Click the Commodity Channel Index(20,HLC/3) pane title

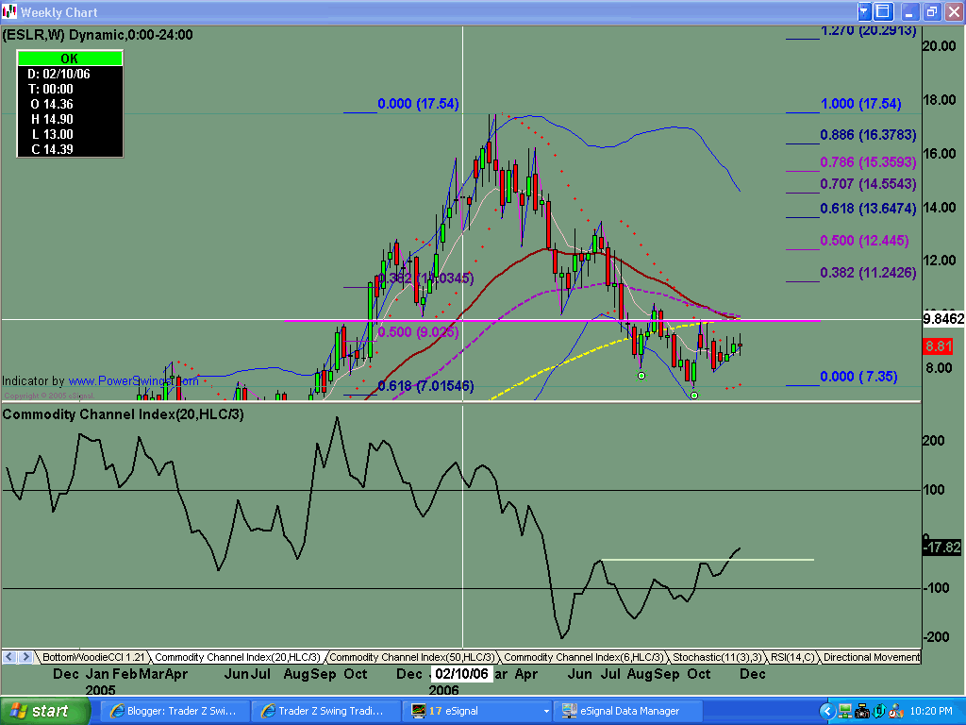(x=124, y=414)
